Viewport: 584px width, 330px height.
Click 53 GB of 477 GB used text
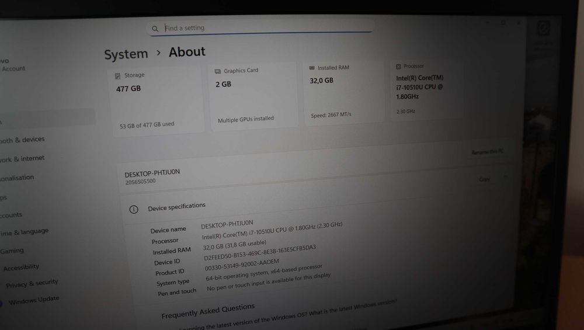147,125
